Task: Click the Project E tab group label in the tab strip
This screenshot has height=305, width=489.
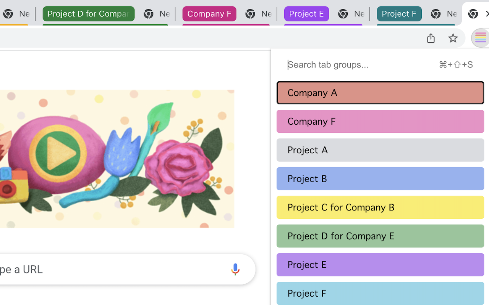Action: [x=306, y=14]
